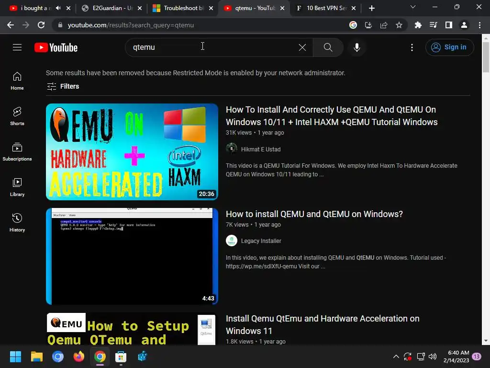Open Microsoft Store from the taskbar
The width and height of the screenshot is (490, 368).
(121, 356)
